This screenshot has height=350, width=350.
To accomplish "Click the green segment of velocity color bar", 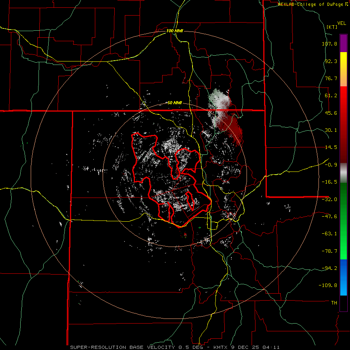I will [343, 221].
